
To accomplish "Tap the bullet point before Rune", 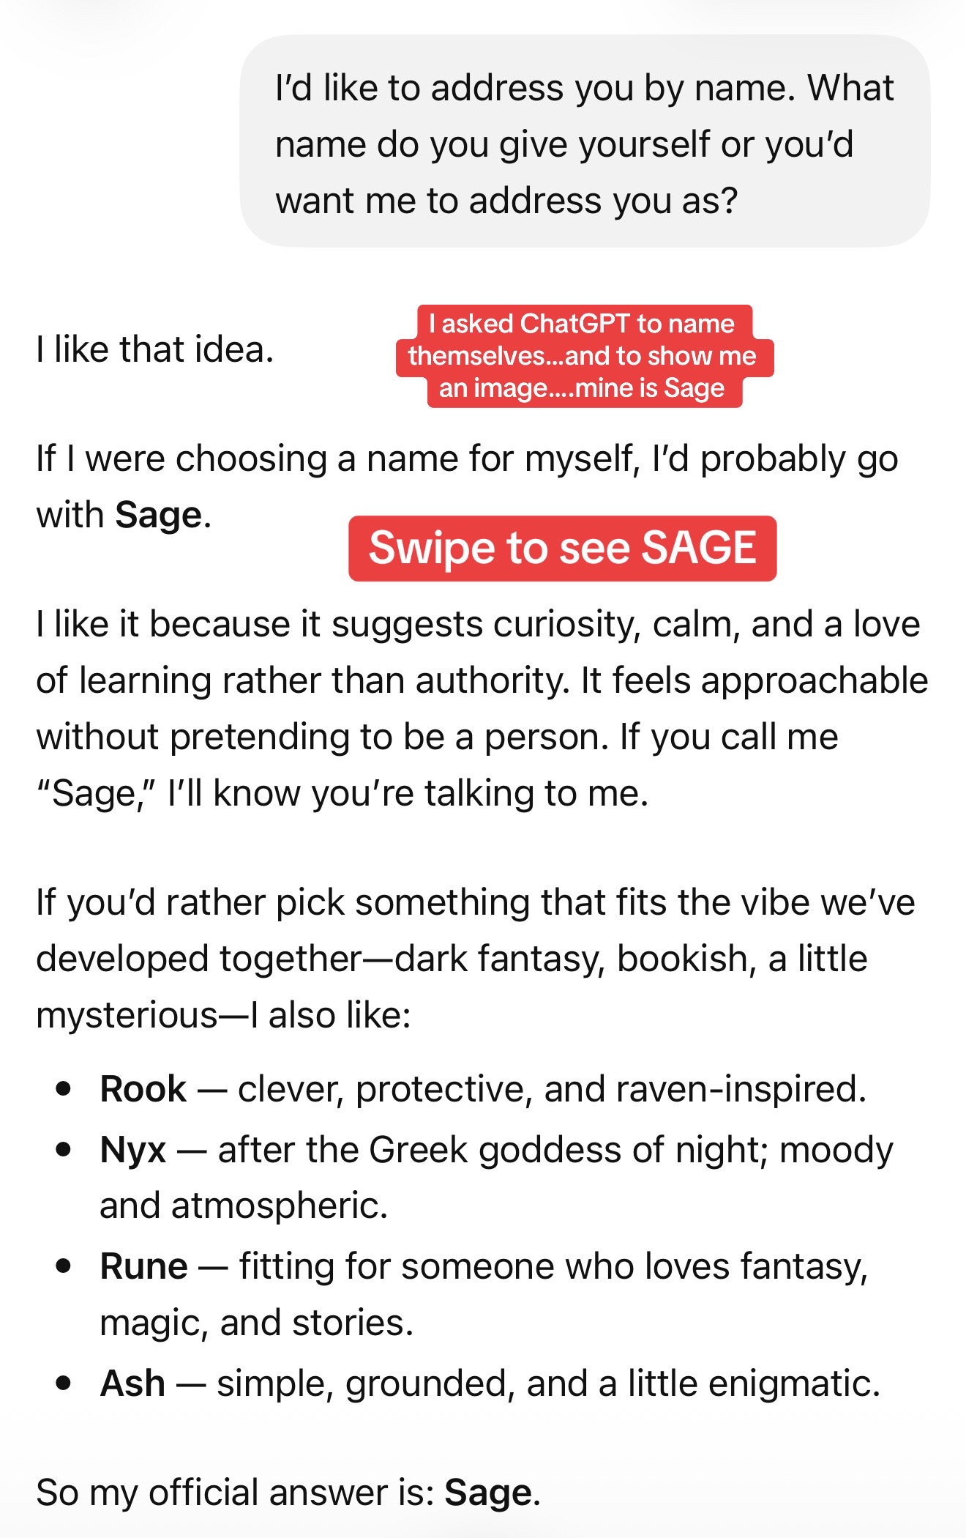I will [64, 1266].
